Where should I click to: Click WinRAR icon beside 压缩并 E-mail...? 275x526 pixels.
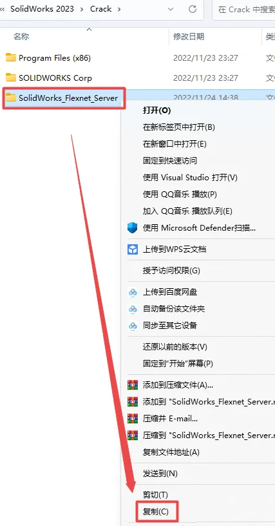133,418
